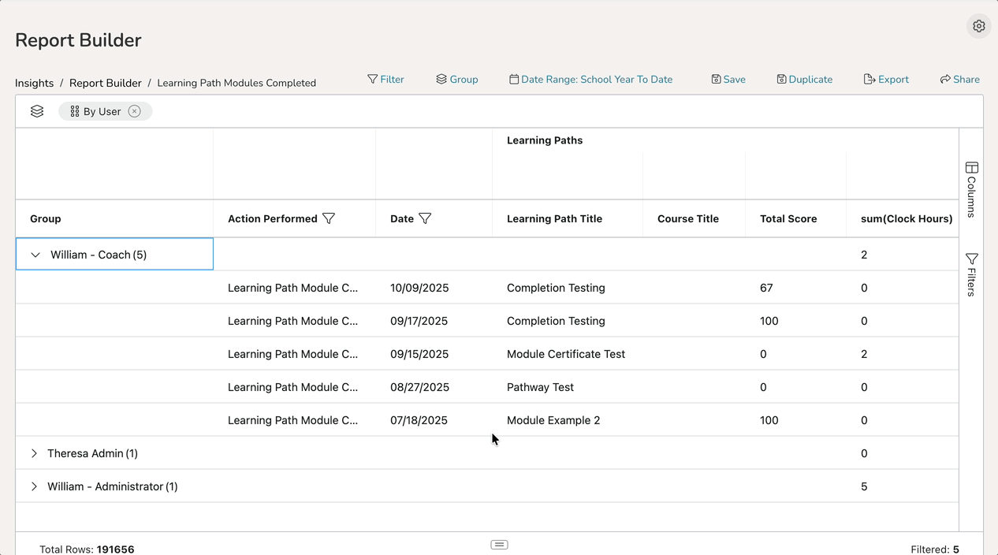Duplicate this report
This screenshot has height=555, width=998.
[x=804, y=80]
